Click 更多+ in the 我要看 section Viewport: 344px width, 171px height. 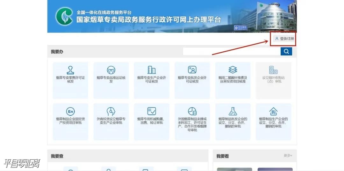coord(288,156)
